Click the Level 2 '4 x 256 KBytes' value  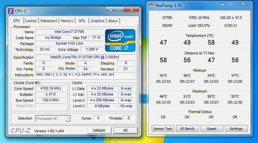pos(102,100)
